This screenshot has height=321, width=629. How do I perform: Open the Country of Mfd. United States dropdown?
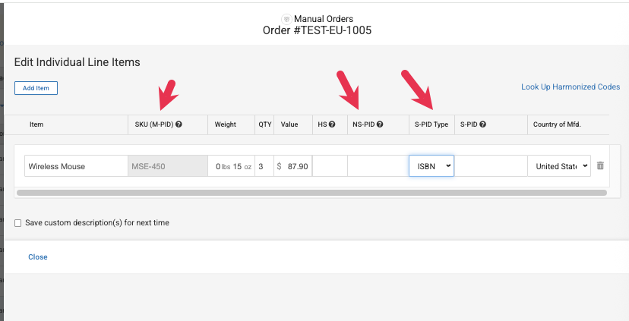click(559, 166)
